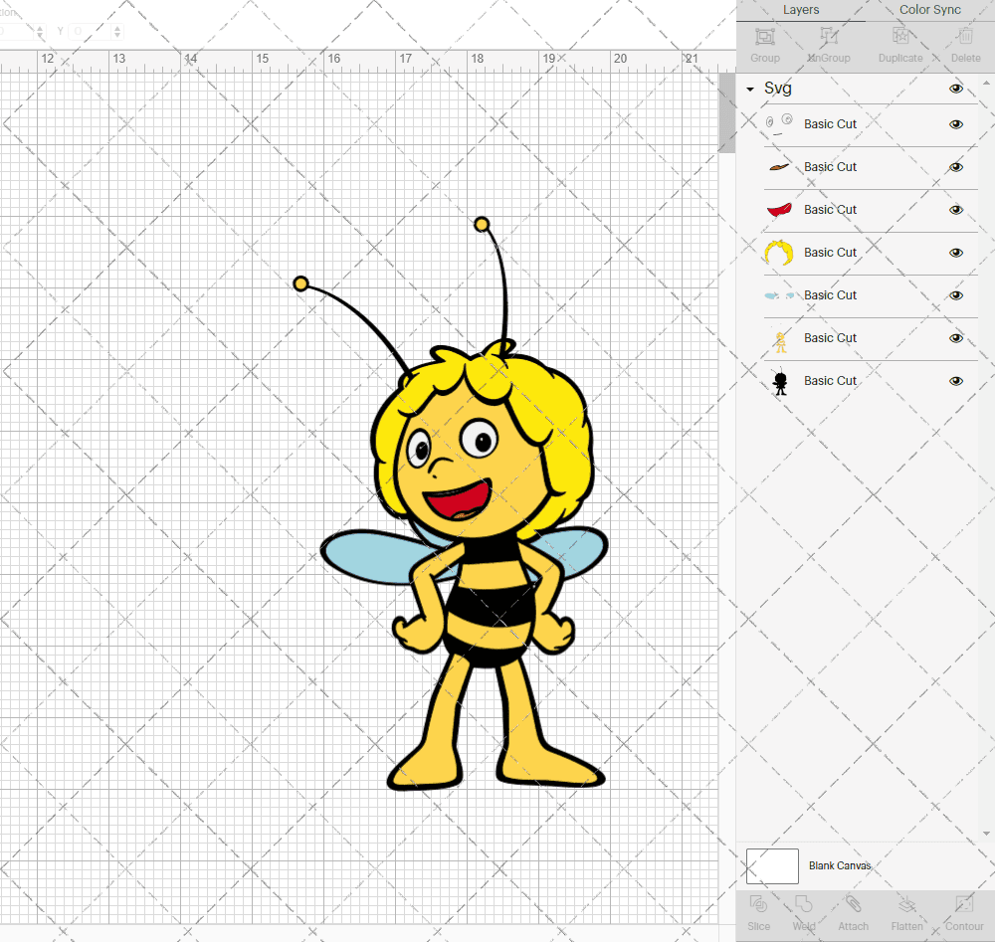The height and width of the screenshot is (942, 995).
Task: Select the Svg group row label
Action: click(x=777, y=89)
